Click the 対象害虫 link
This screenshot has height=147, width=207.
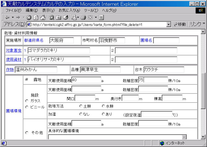14,50
